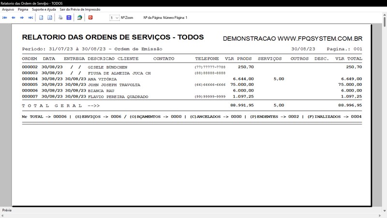The width and height of the screenshot is (387, 218).
Task: Select client name ANA VITÓRIA
Action: [102, 79]
